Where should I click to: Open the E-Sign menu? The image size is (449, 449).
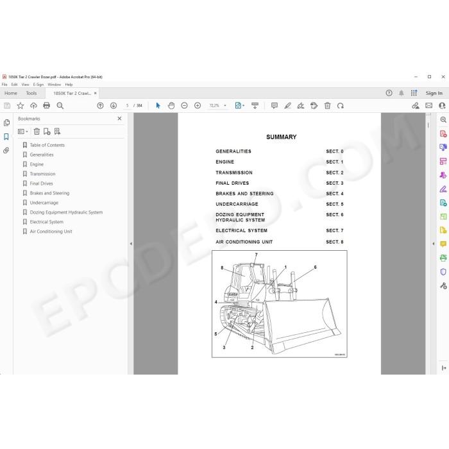click(38, 85)
